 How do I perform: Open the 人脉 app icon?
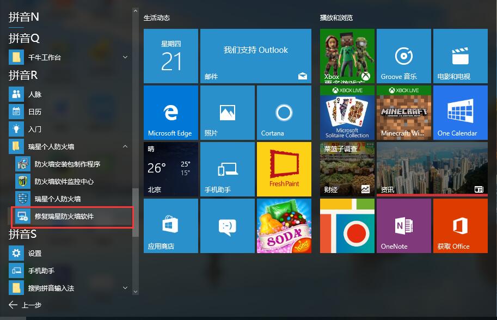pyautogui.click(x=16, y=94)
